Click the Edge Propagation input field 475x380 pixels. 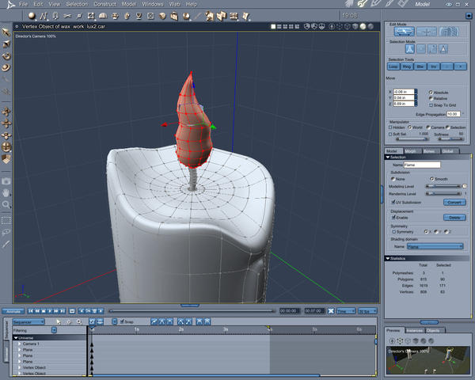(454, 114)
